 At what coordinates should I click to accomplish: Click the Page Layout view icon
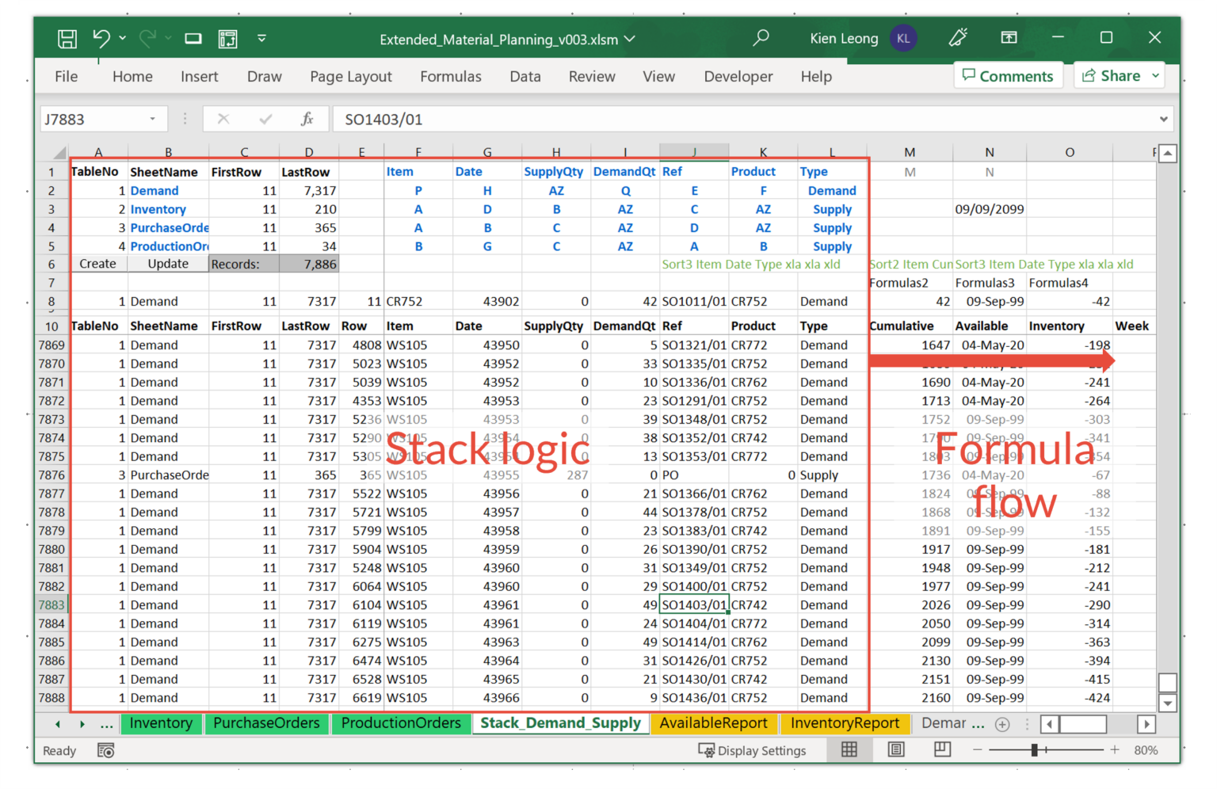tap(896, 749)
